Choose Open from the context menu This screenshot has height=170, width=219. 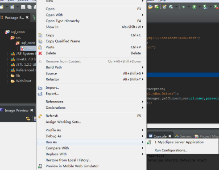91,9
